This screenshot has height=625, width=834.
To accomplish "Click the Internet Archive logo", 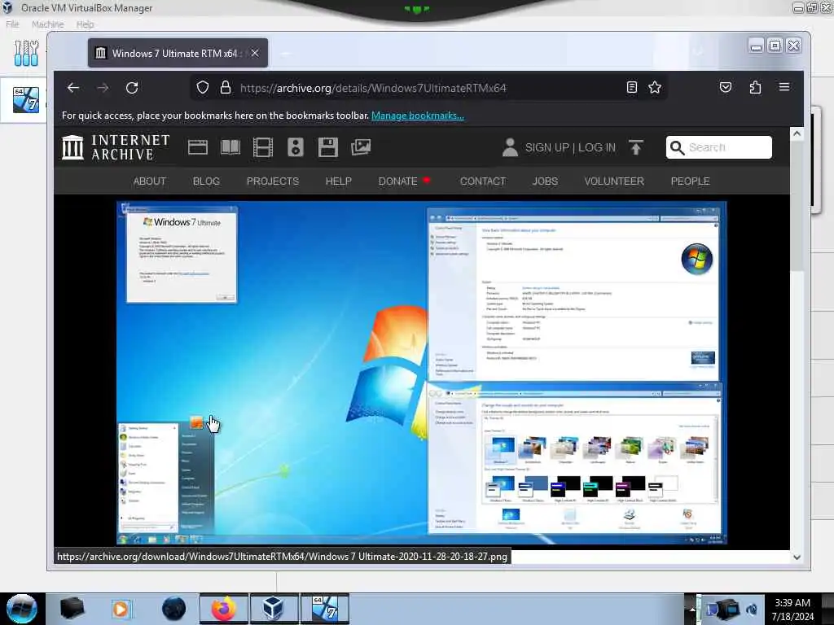I will tap(116, 147).
